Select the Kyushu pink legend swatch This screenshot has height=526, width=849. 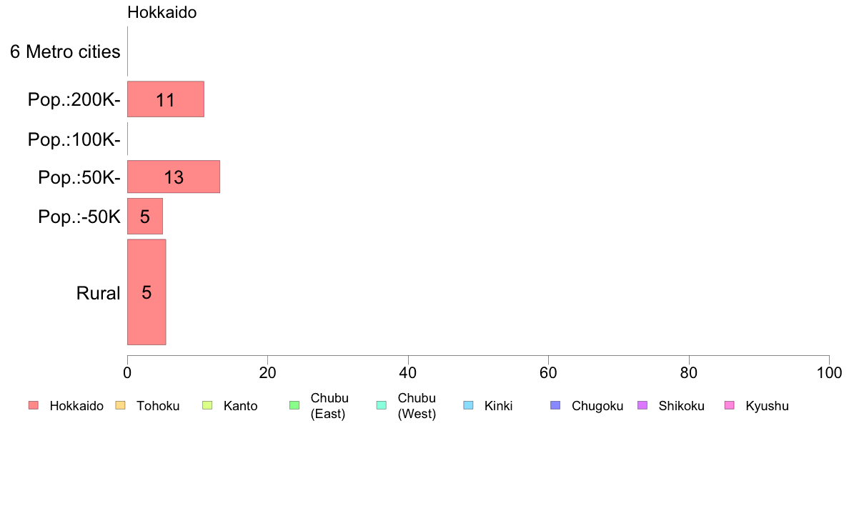click(730, 405)
